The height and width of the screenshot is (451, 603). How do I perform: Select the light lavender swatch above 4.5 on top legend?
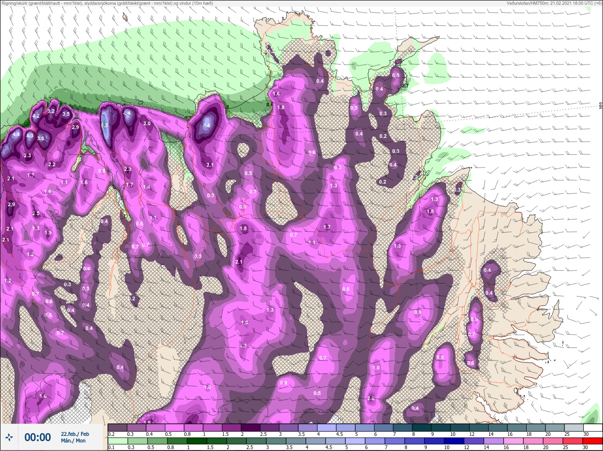pyautogui.click(x=346, y=427)
